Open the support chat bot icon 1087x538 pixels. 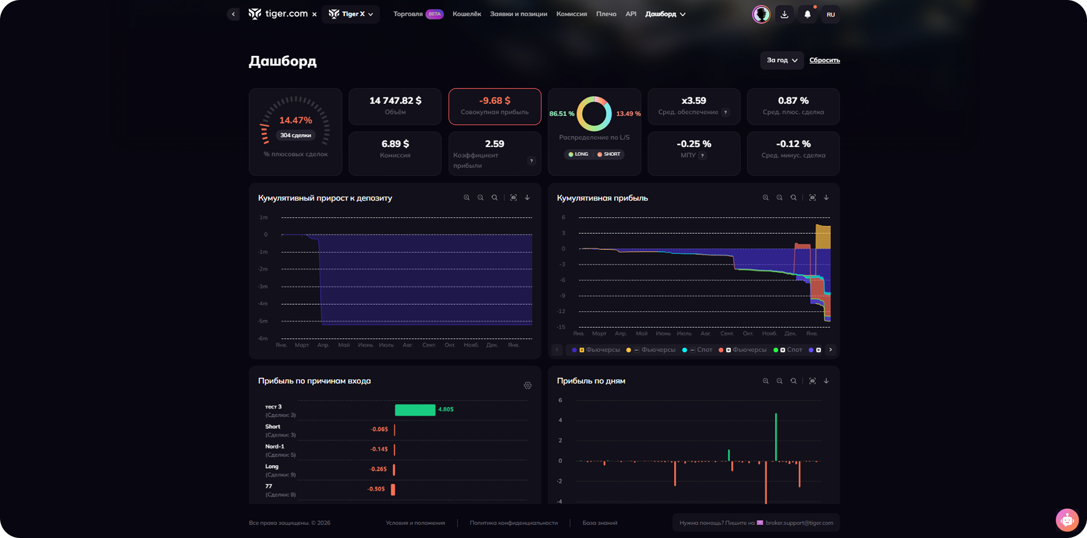click(1067, 520)
